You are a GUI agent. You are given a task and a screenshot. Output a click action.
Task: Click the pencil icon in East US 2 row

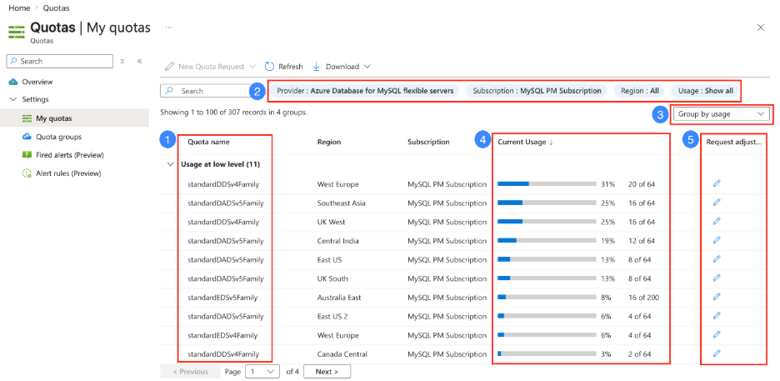pyautogui.click(x=717, y=316)
